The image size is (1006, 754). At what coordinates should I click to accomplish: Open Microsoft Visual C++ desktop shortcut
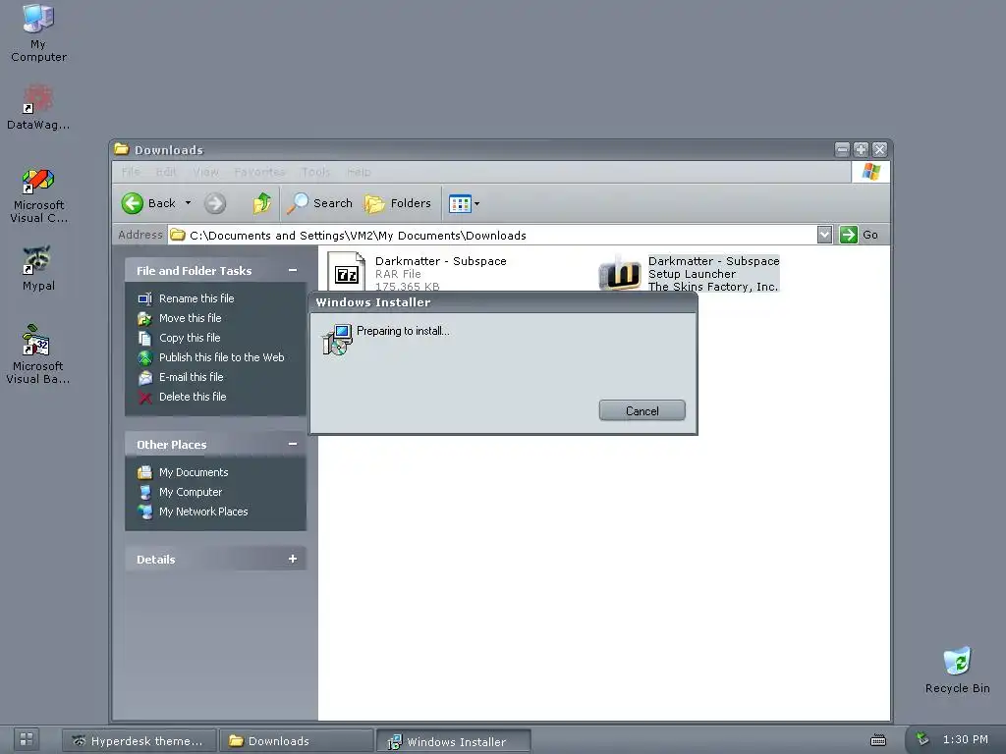pos(38,195)
